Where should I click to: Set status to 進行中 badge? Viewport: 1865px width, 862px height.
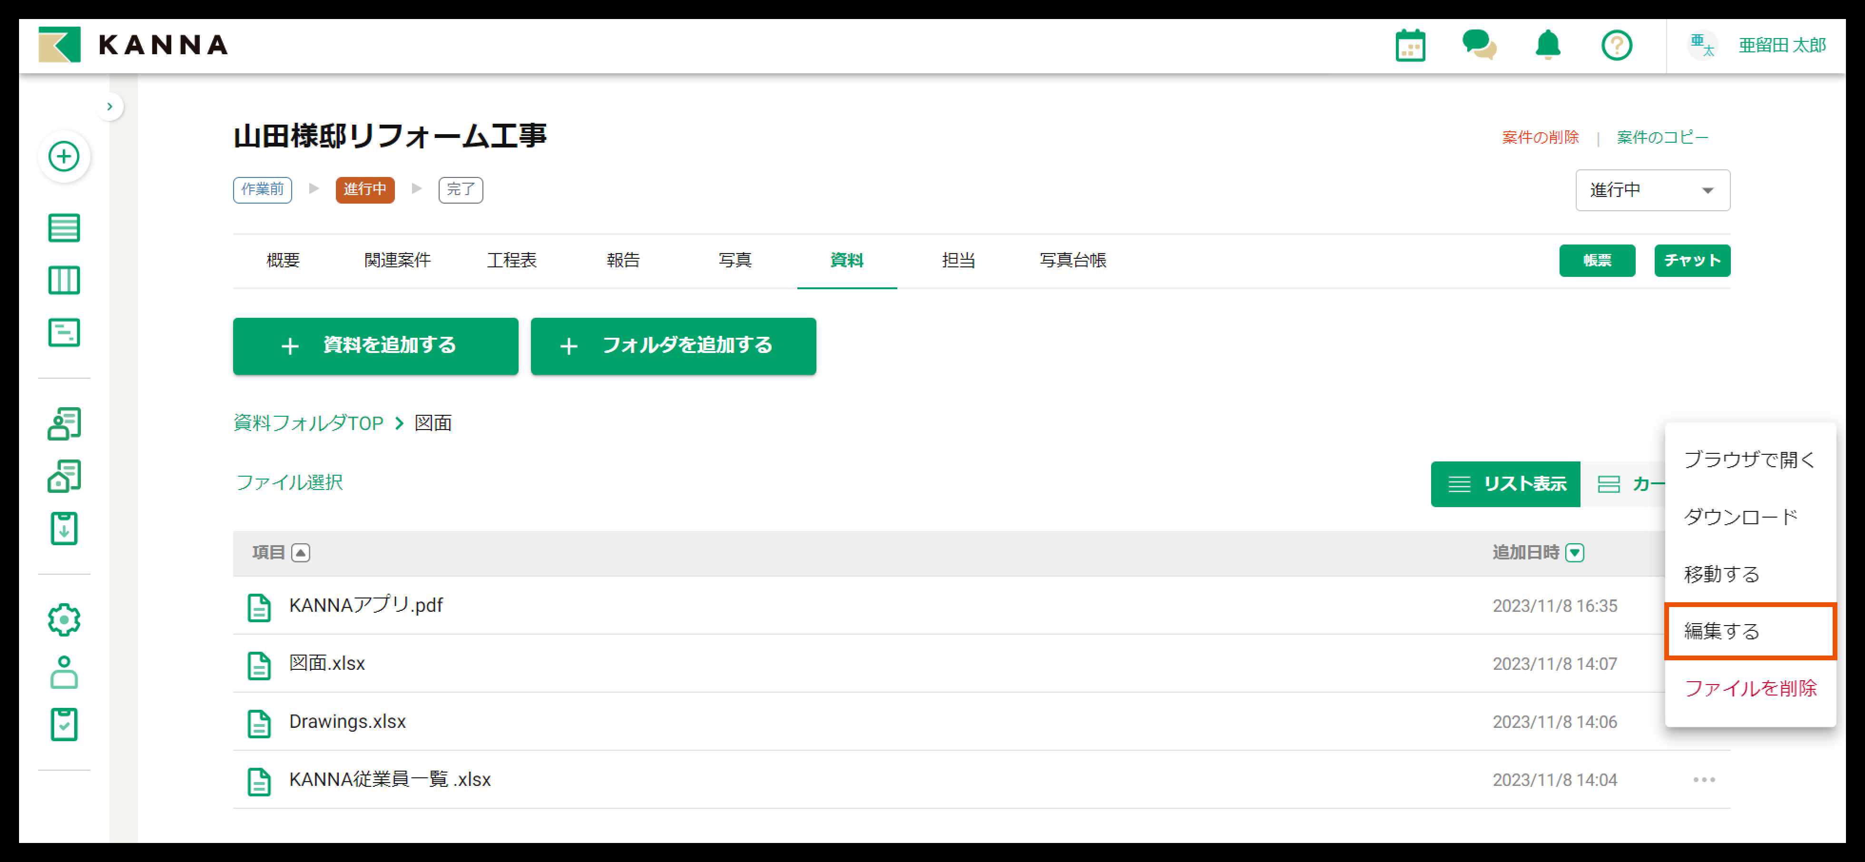(x=365, y=190)
